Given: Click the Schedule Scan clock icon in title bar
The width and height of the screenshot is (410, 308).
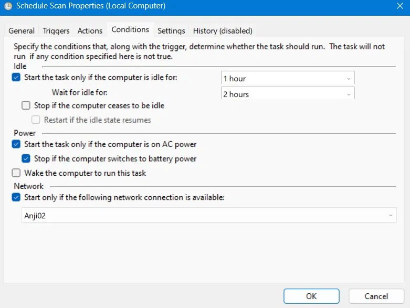Looking at the screenshot, I should pyautogui.click(x=8, y=6).
